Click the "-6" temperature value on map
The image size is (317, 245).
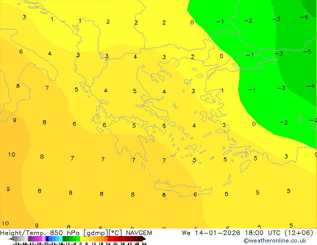coord(304,17)
